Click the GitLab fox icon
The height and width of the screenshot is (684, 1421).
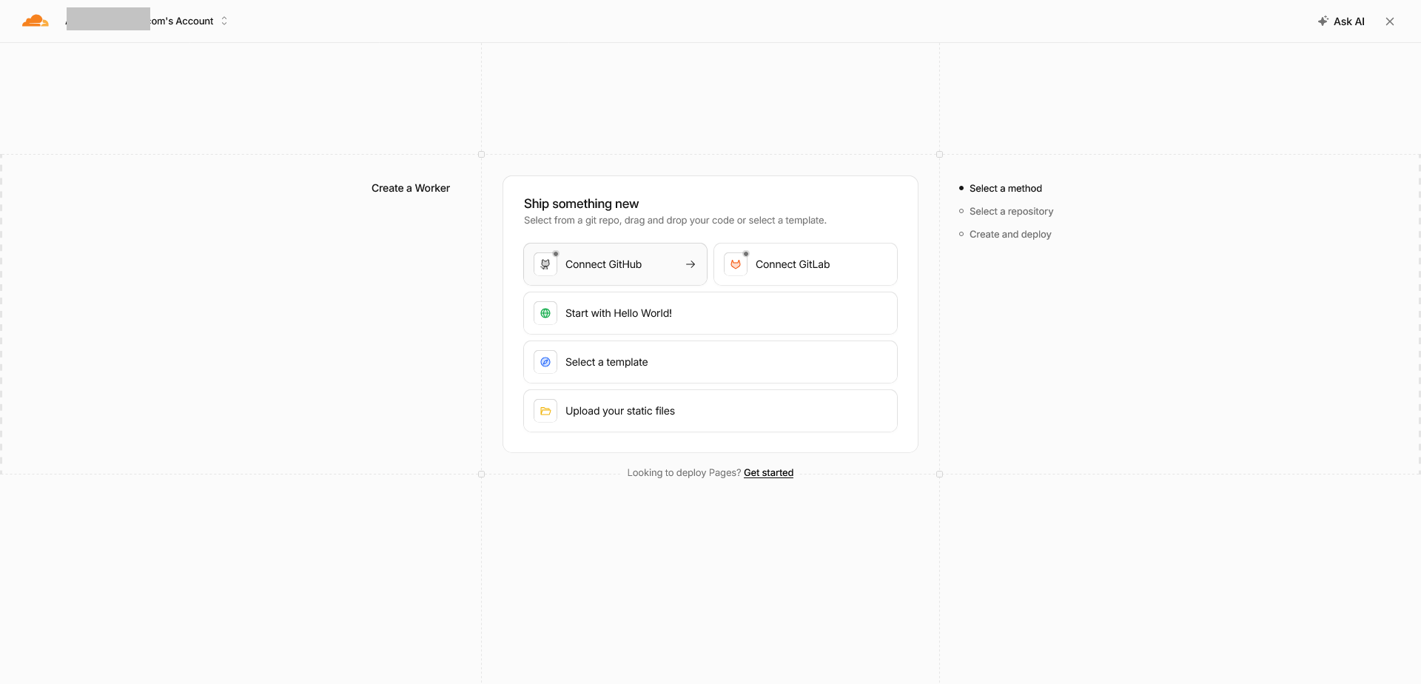pos(736,264)
